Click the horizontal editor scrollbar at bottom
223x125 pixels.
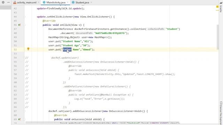pos(102,123)
